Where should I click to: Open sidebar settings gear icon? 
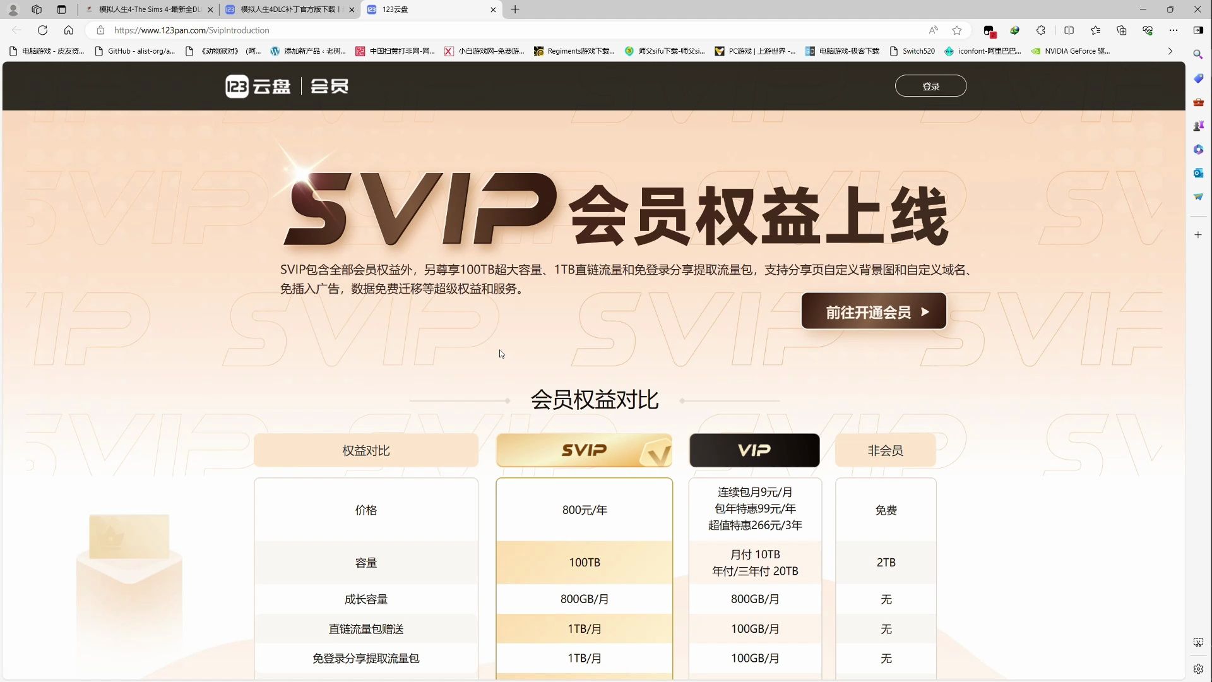point(1198,669)
